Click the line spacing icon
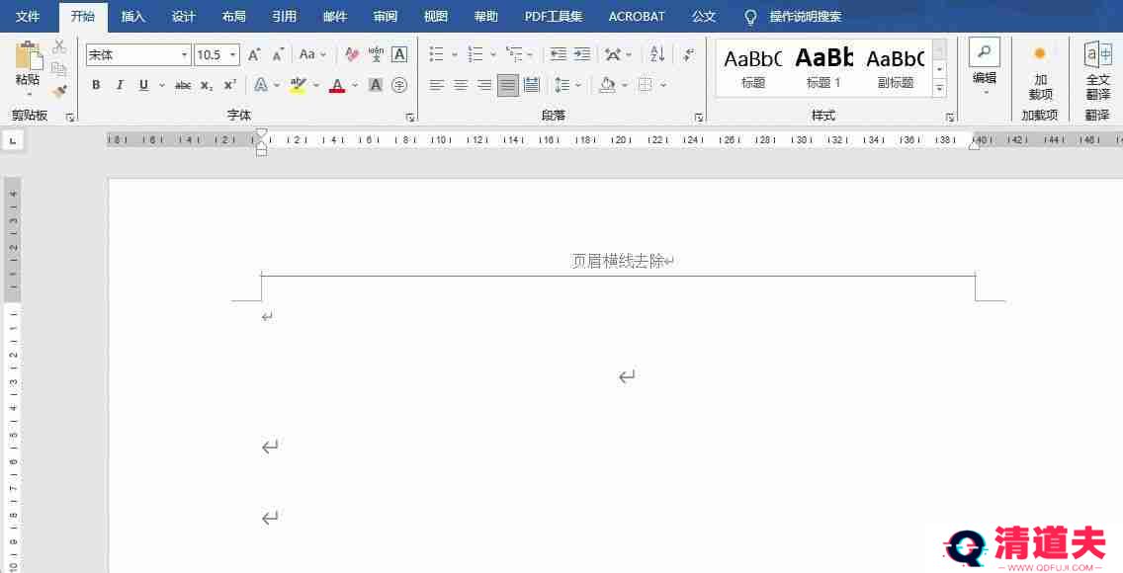The height and width of the screenshot is (573, 1123). (x=562, y=85)
